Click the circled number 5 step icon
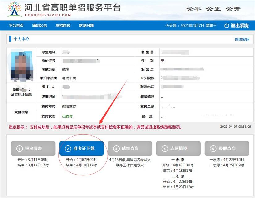The width and height of the screenshot is (255, 198). click(x=213, y=149)
